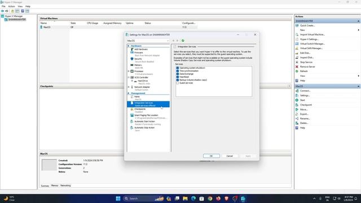Click green Refresh icon in Actions pane
Viewport: 361px width, 203px height.
tap(297, 72)
